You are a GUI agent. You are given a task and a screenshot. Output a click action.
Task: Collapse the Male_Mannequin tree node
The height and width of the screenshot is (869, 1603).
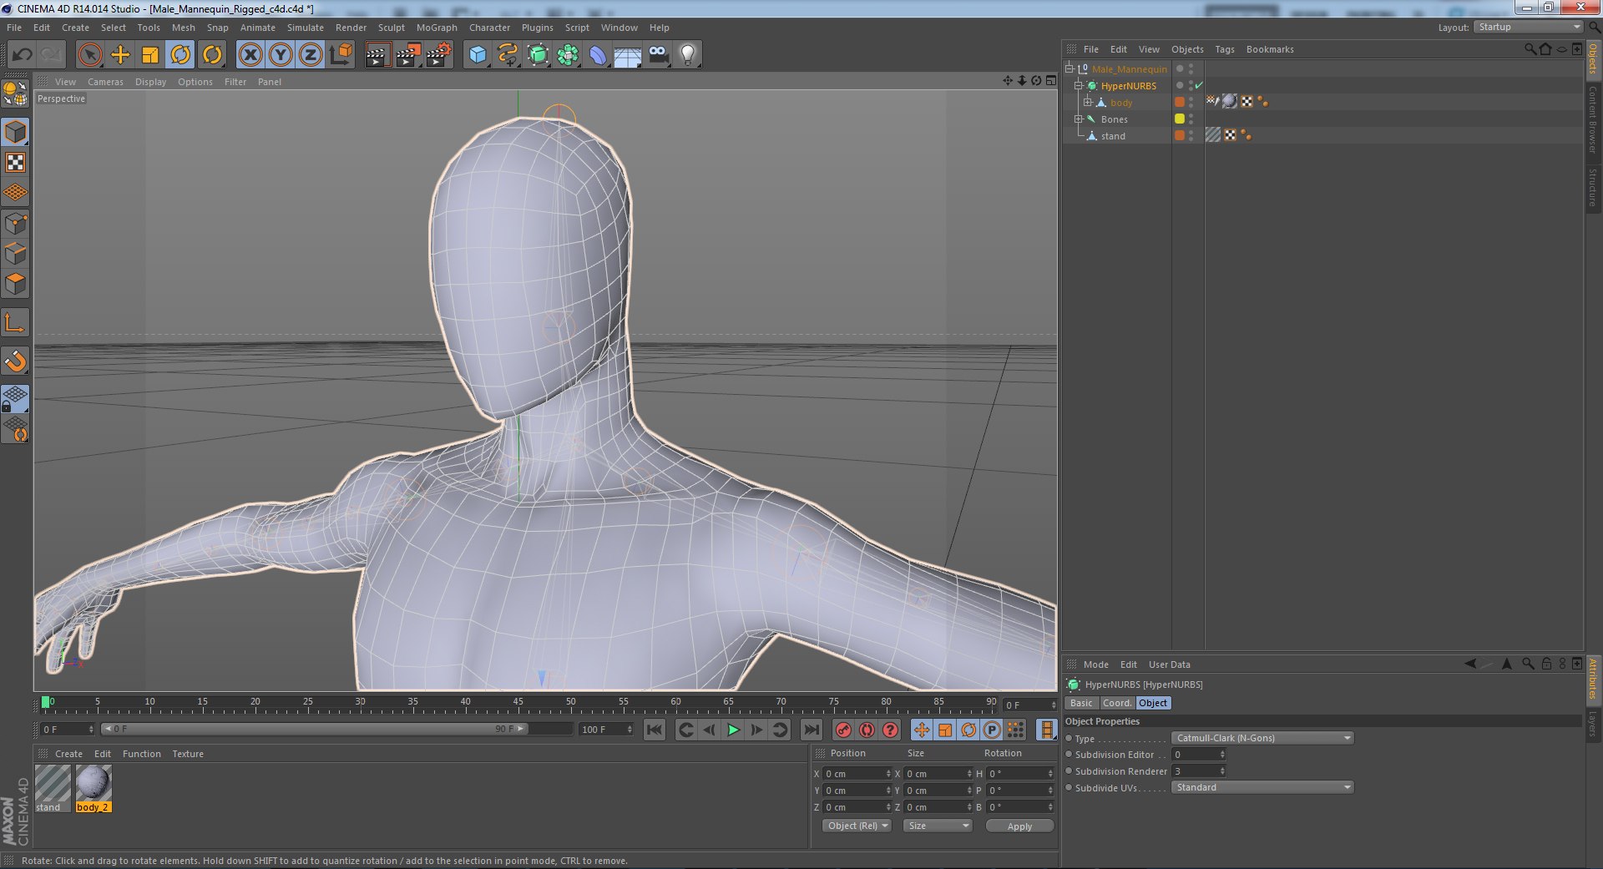coord(1069,68)
